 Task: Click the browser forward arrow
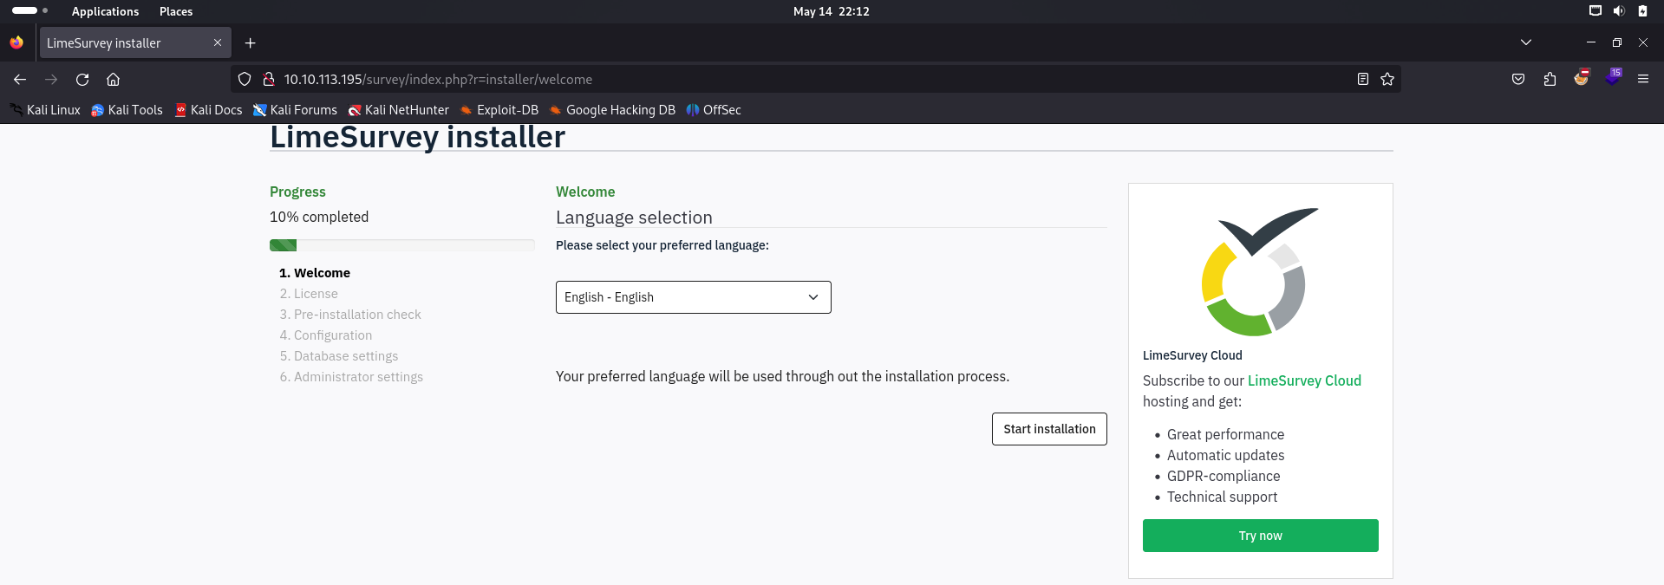pyautogui.click(x=51, y=79)
